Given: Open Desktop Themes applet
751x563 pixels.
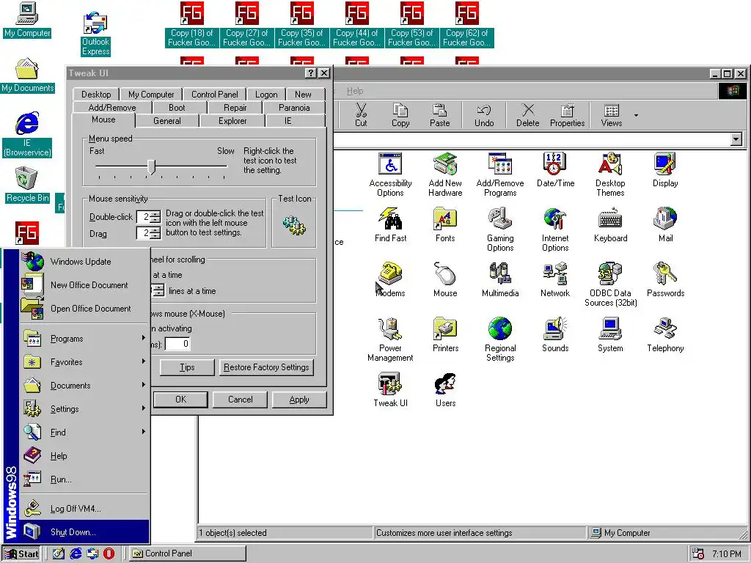Looking at the screenshot, I should [x=610, y=174].
